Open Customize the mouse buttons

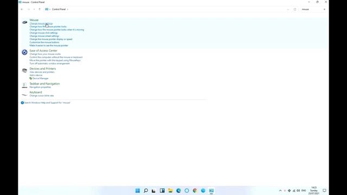coord(44,42)
